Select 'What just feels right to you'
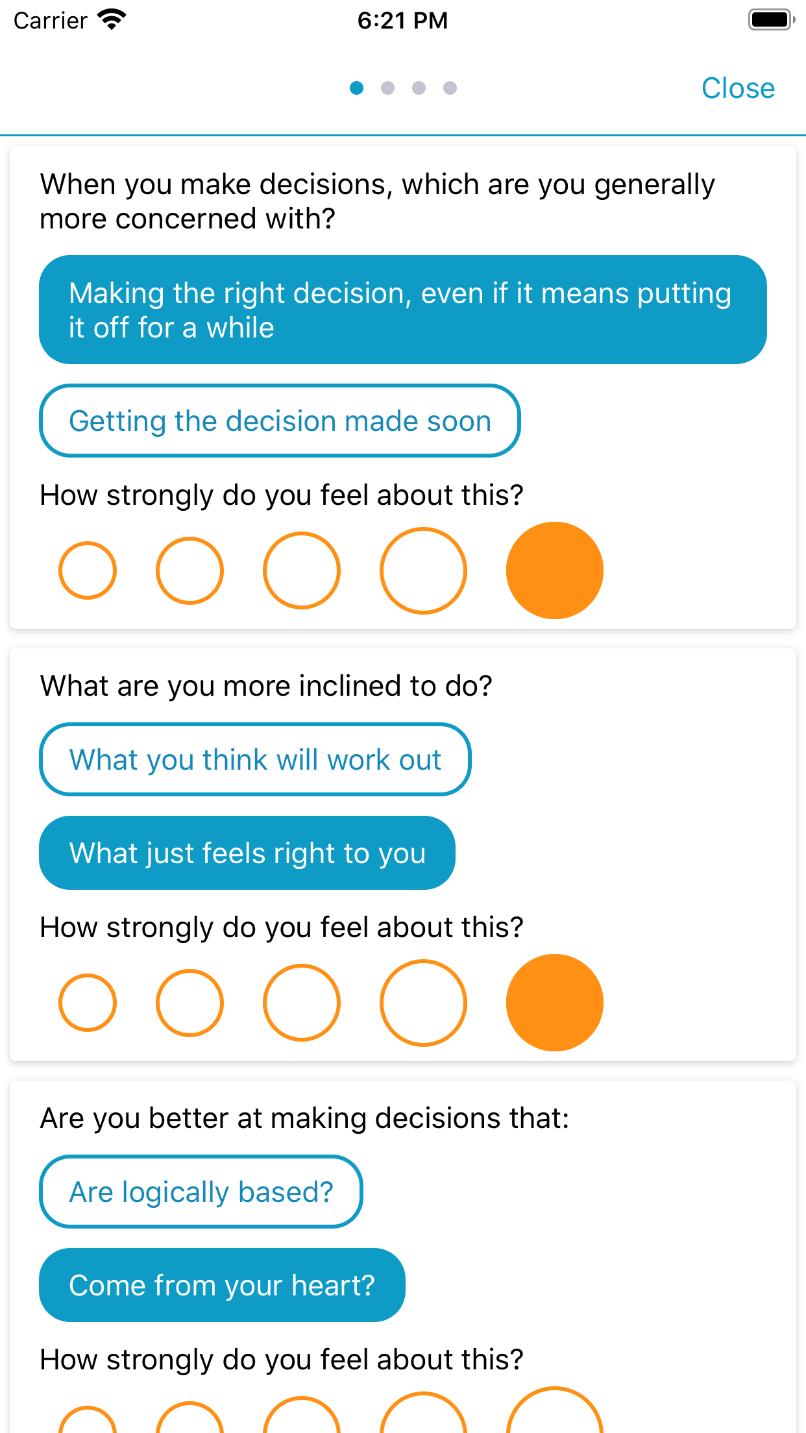The image size is (806, 1433). tap(247, 853)
